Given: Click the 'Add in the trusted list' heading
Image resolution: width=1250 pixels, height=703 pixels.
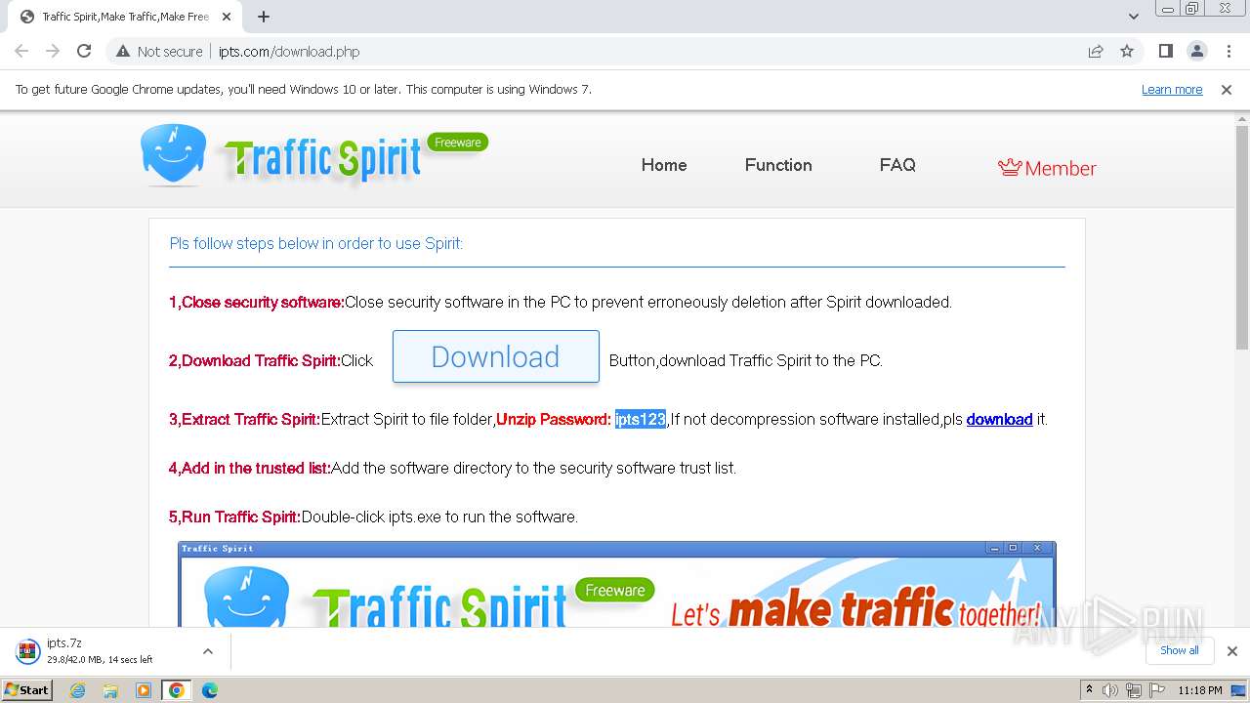Looking at the screenshot, I should click(250, 469).
